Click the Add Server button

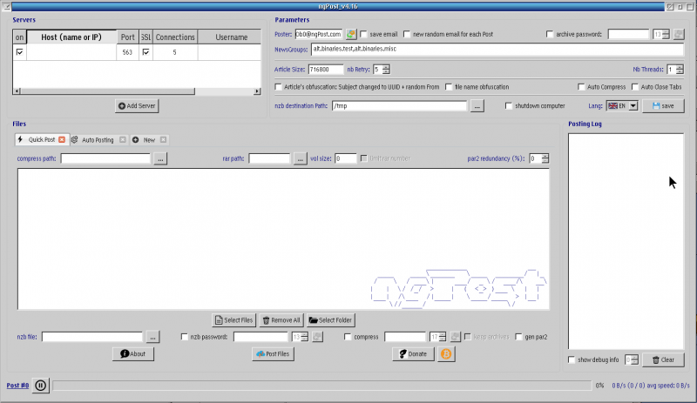click(x=137, y=105)
